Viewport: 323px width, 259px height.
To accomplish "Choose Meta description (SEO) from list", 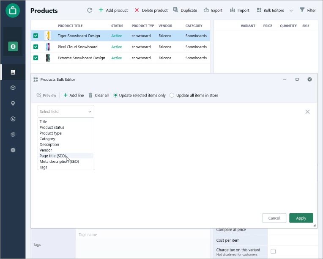I will [66, 162].
